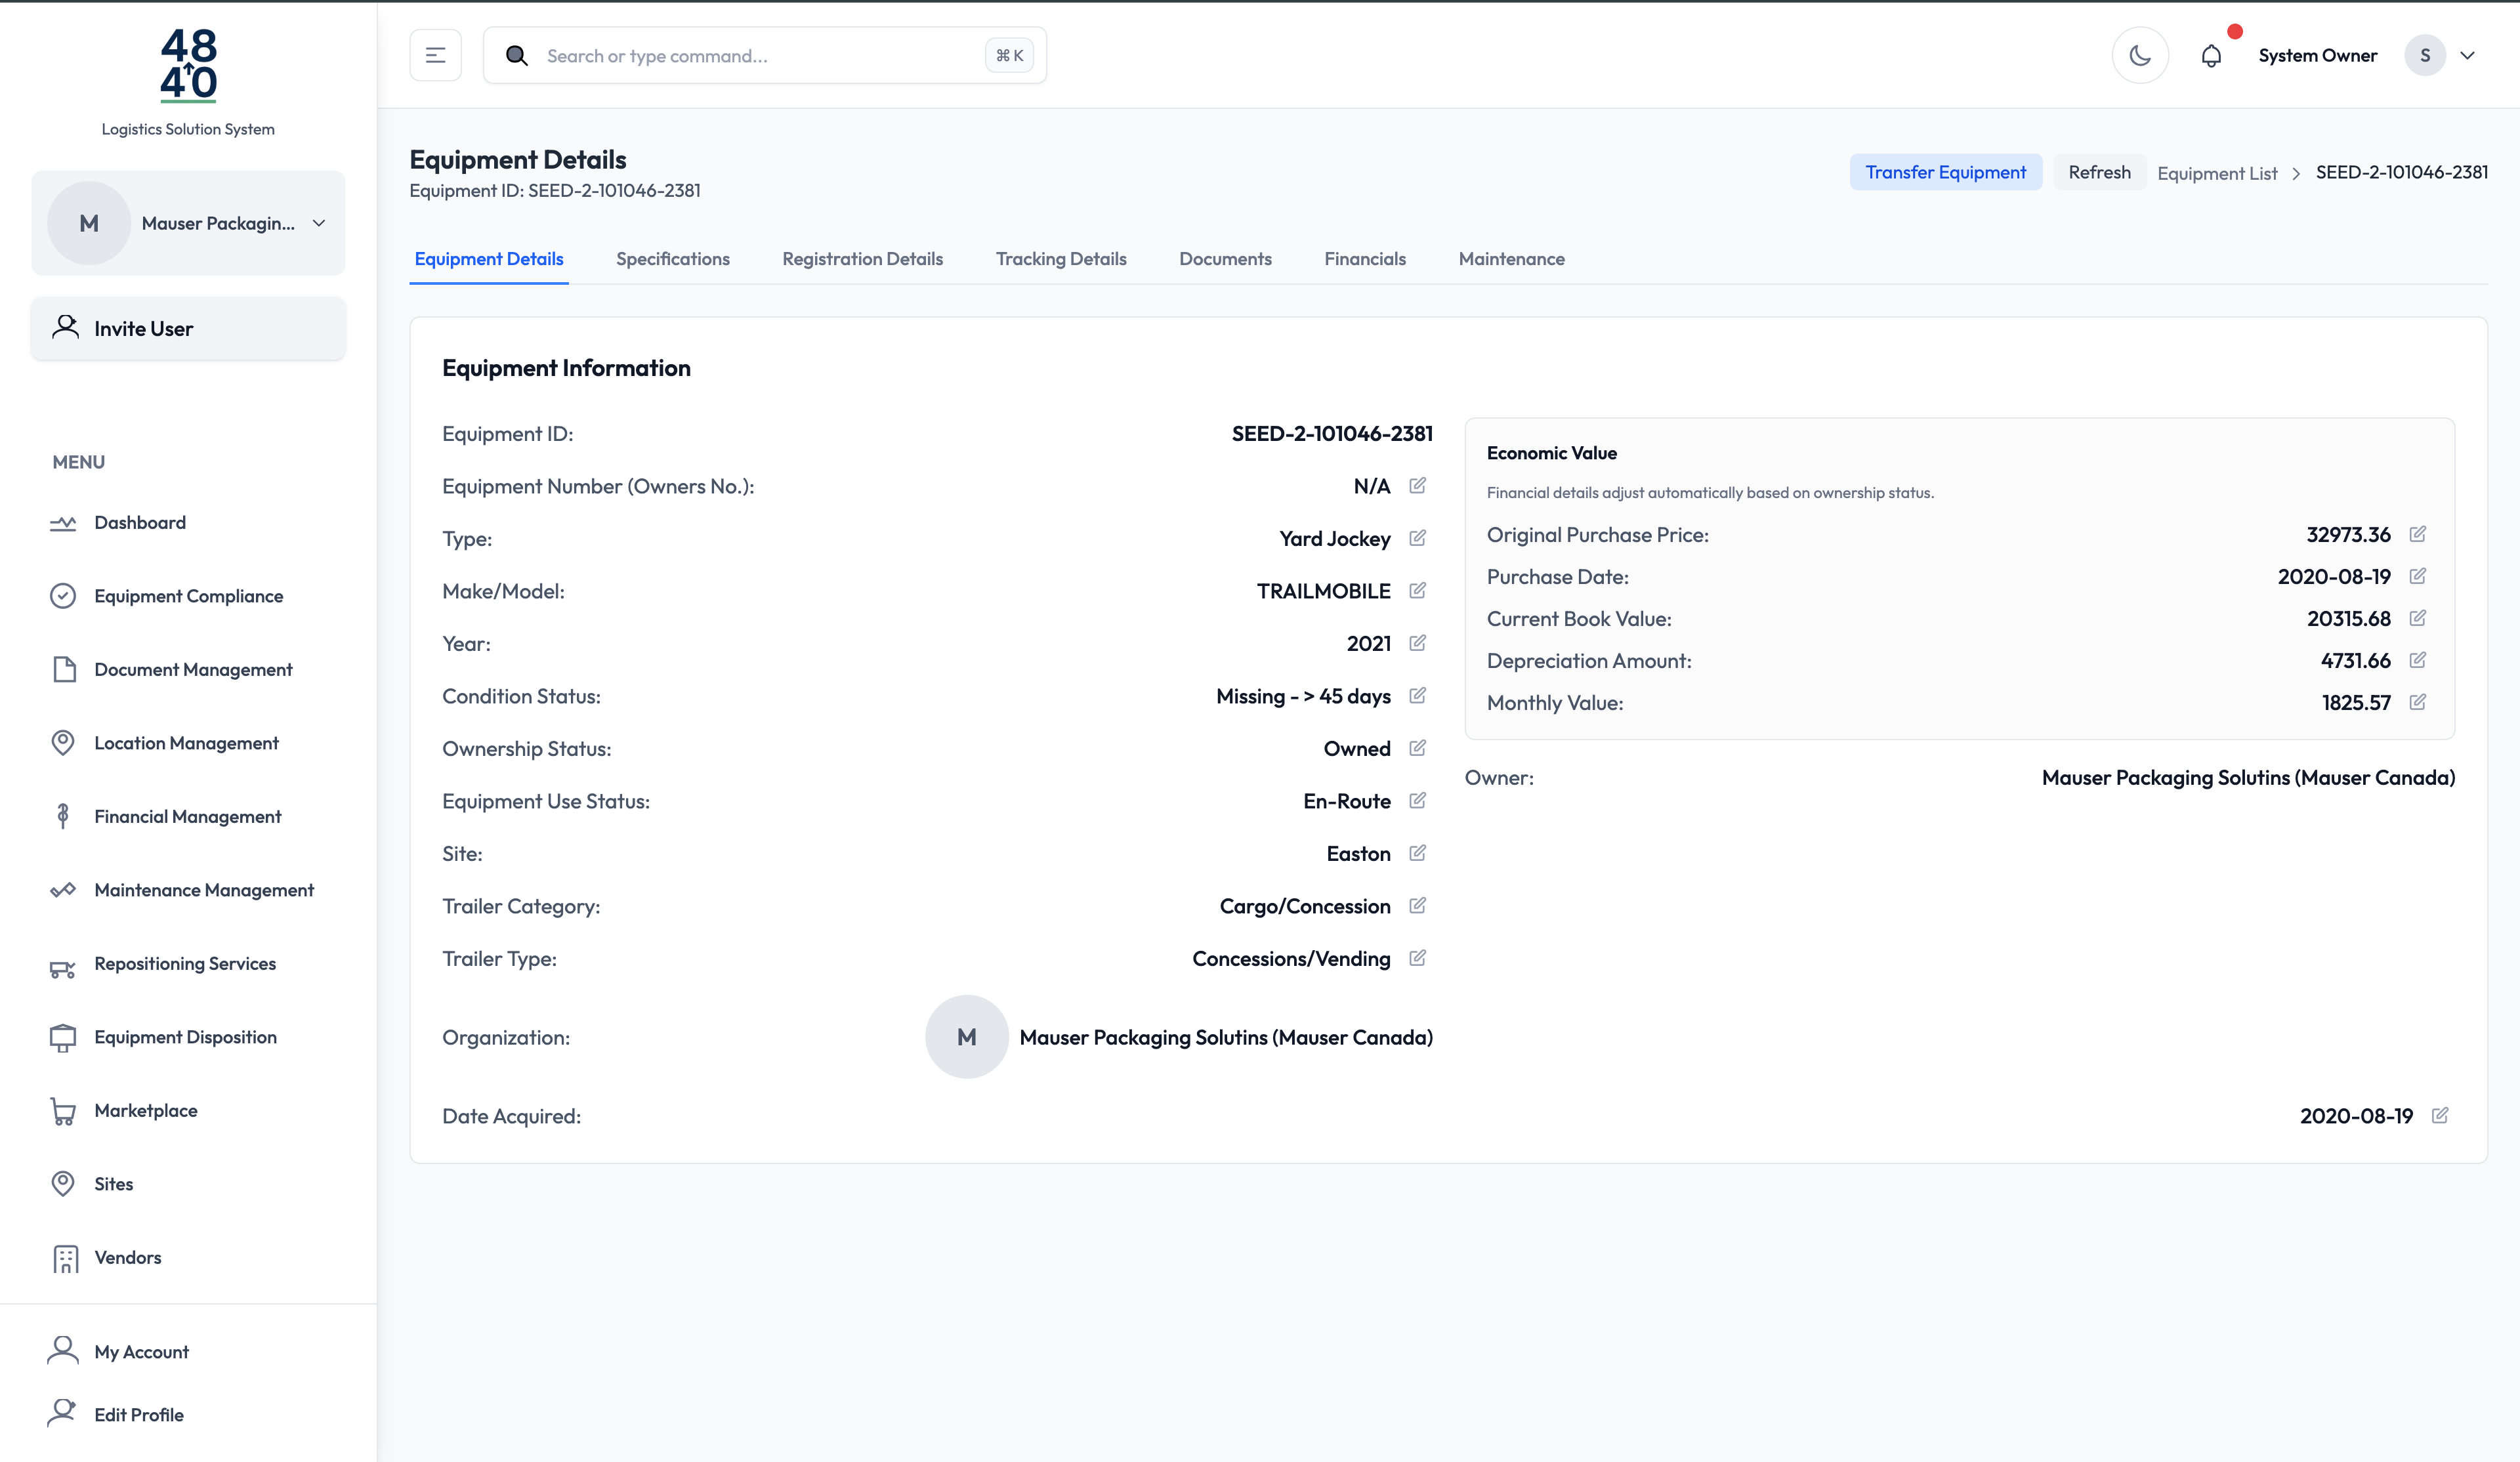
Task: Edit the Condition Status field pencil icon
Action: (x=1417, y=695)
